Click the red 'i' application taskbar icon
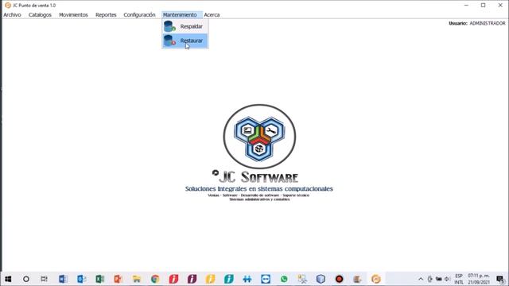This screenshot has height=286, width=509. tap(173, 279)
